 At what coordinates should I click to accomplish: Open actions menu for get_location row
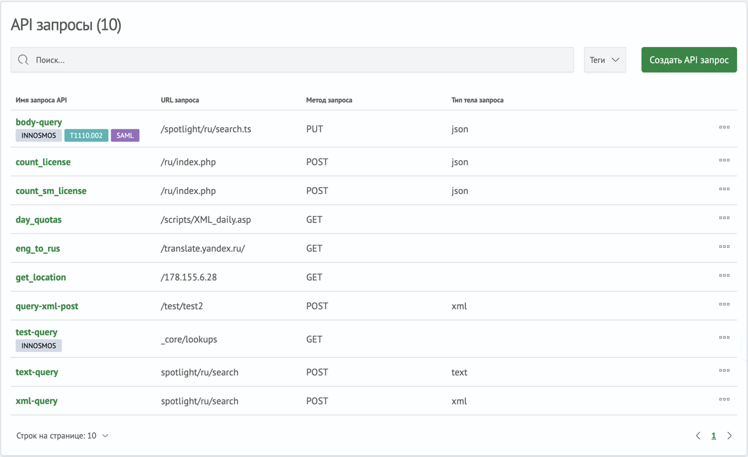pyautogui.click(x=724, y=275)
